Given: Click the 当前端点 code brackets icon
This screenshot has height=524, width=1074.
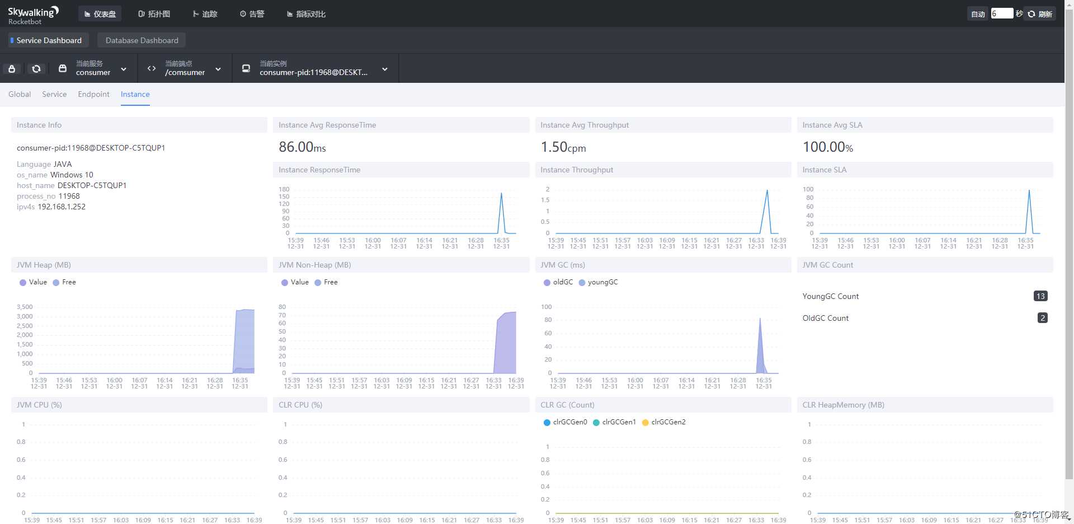Looking at the screenshot, I should 152,68.
